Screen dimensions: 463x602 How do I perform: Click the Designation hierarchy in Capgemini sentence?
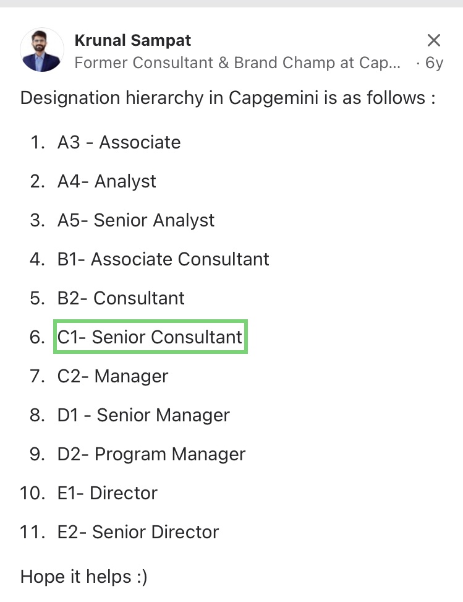227,98
